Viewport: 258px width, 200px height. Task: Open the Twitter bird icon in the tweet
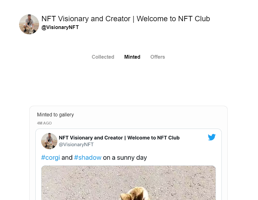pyautogui.click(x=212, y=137)
